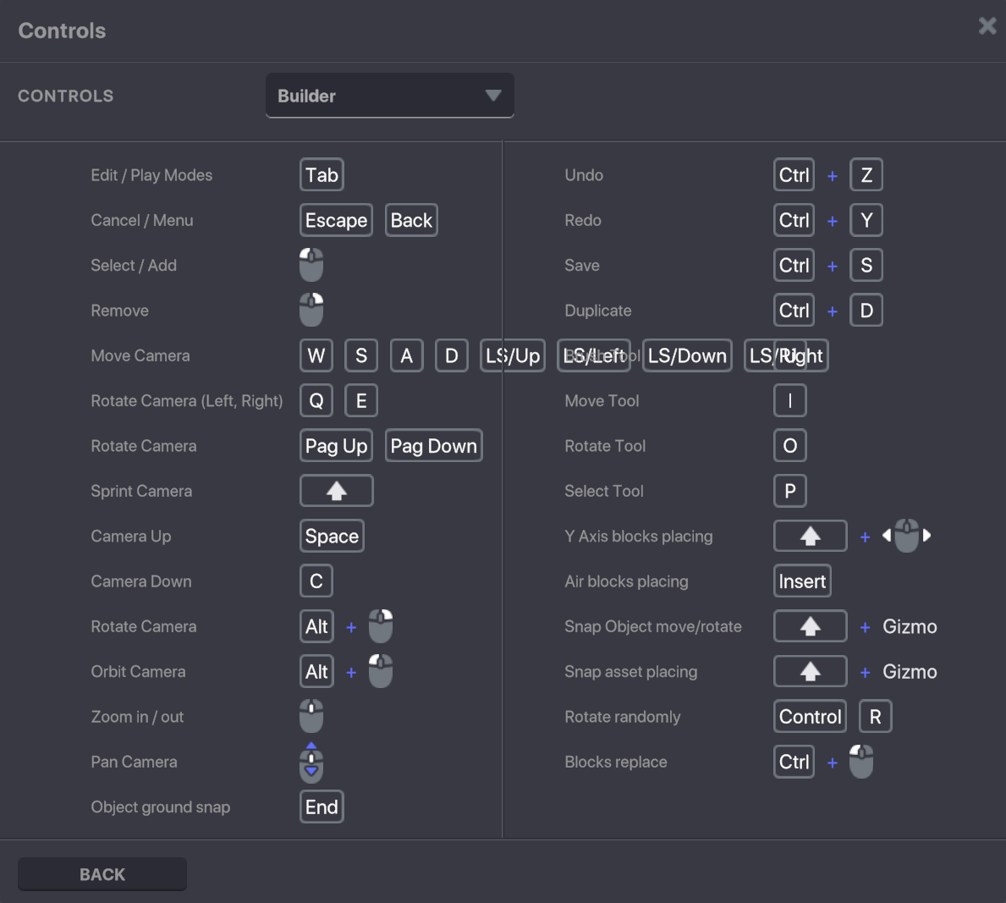Click the Control key for Rotate randomly
1006x903 pixels.
tap(810, 717)
